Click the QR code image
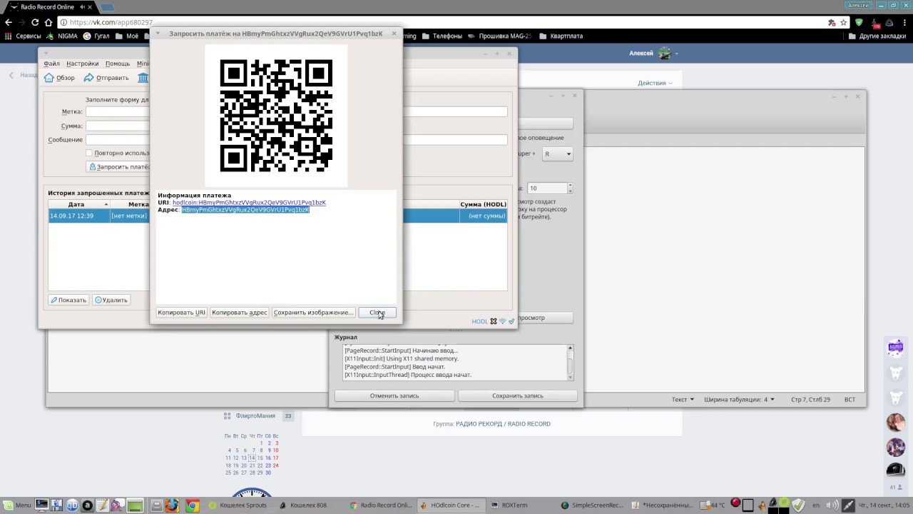Viewport: 913px width, 514px height. tap(276, 116)
